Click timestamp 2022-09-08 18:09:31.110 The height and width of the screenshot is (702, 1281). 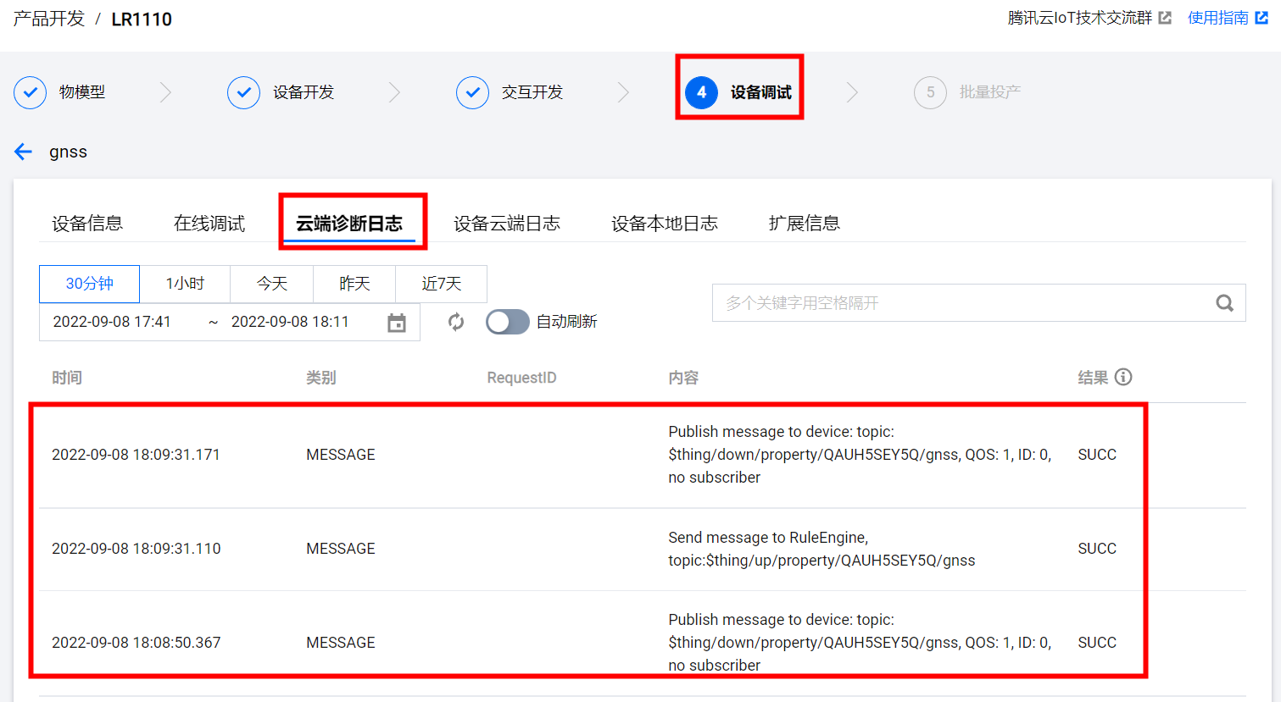point(136,549)
